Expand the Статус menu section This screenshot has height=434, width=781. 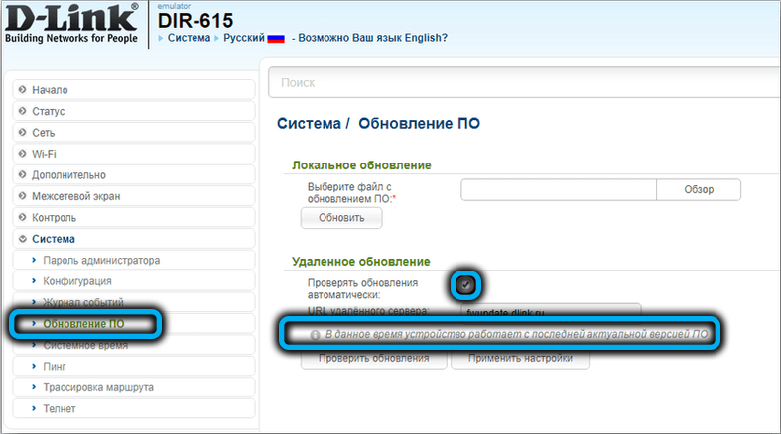(x=48, y=112)
